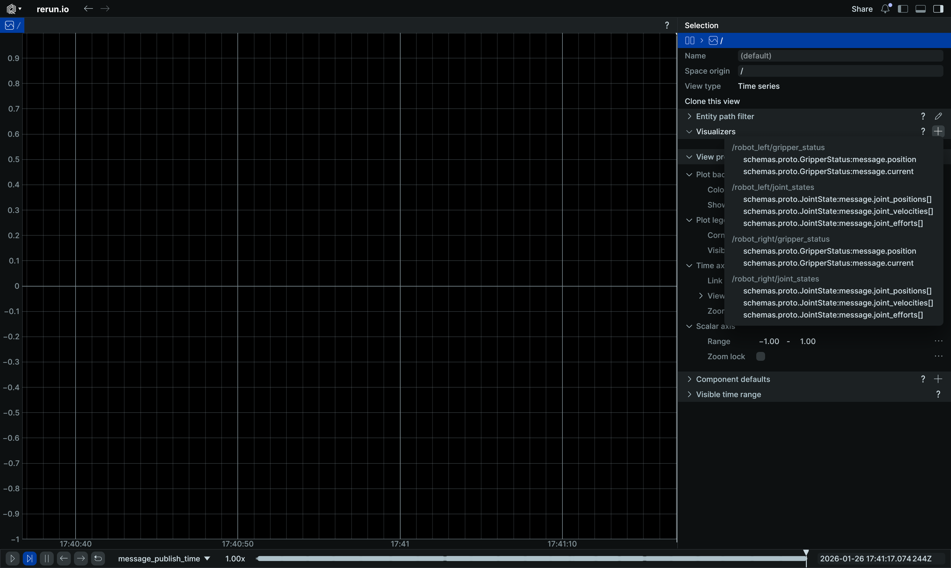Click the Share button
951x568 pixels.
coord(862,9)
